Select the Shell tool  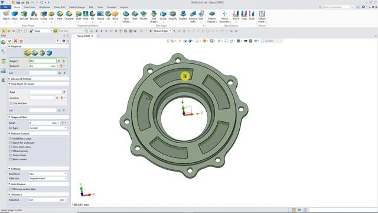tap(135, 15)
